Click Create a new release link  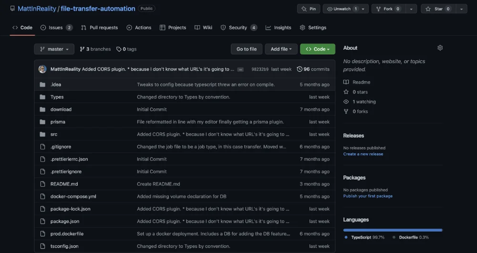point(363,154)
